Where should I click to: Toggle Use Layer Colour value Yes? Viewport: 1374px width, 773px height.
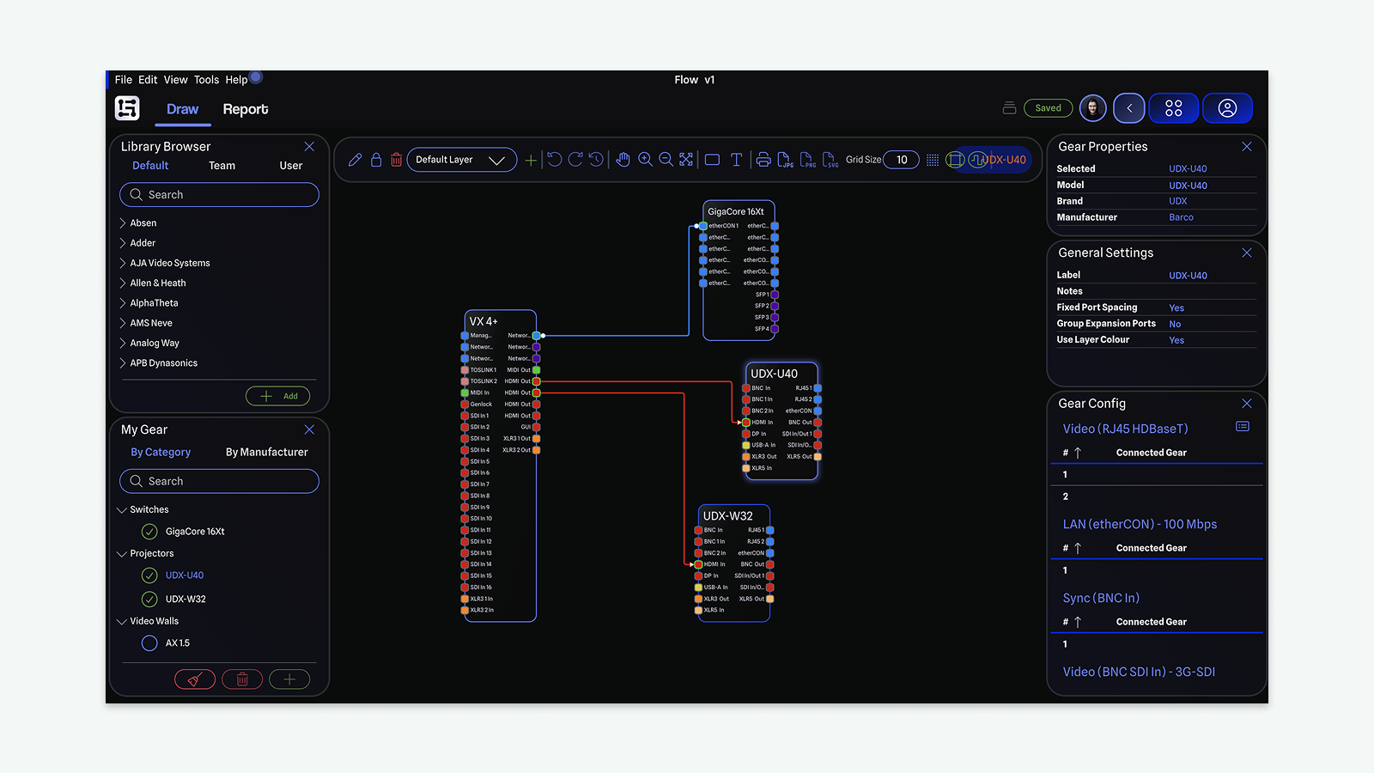tap(1176, 340)
